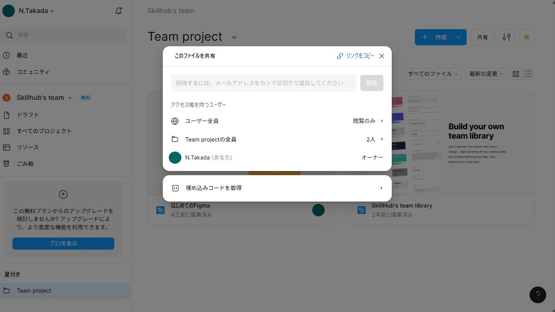This screenshot has width=555, height=312.
Task: Switch to grid view layout
Action: tap(516, 74)
